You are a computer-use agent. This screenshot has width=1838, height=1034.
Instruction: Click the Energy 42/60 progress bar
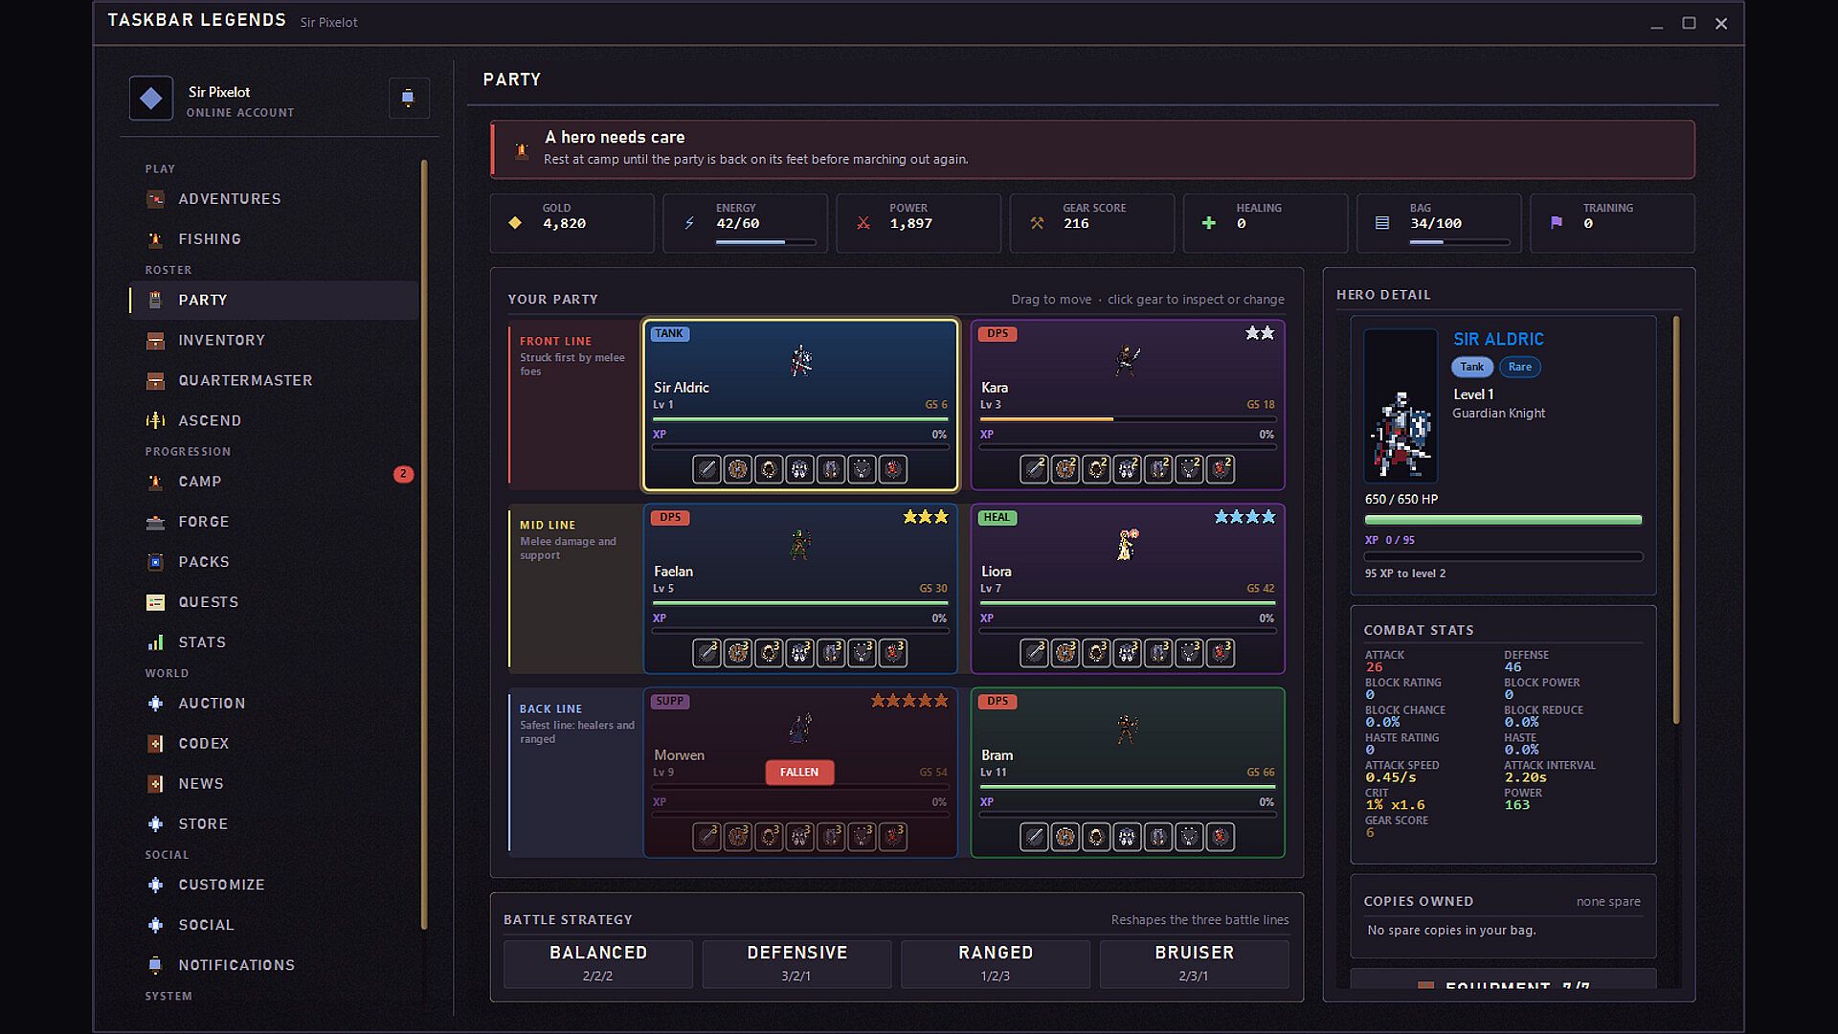pyautogui.click(x=766, y=242)
